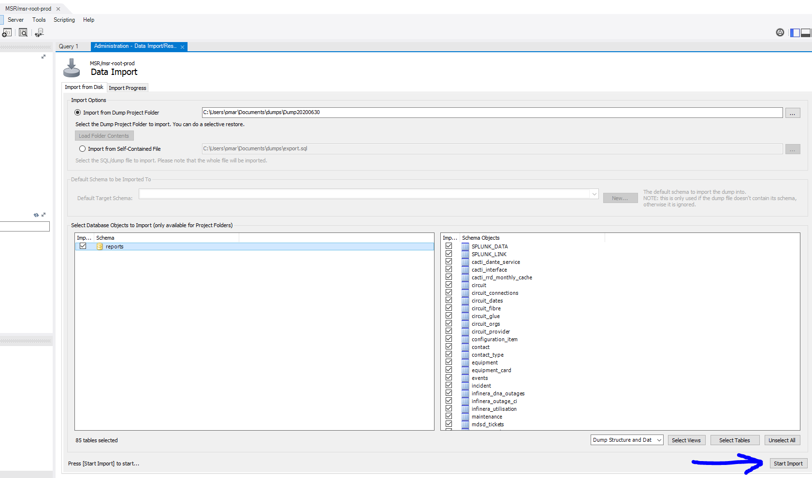Uncheck the reports schema checkbox
The width and height of the screenshot is (812, 478).
coord(83,246)
